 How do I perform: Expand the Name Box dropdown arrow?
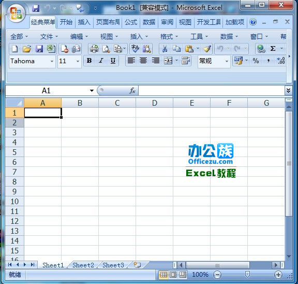[x=92, y=91]
